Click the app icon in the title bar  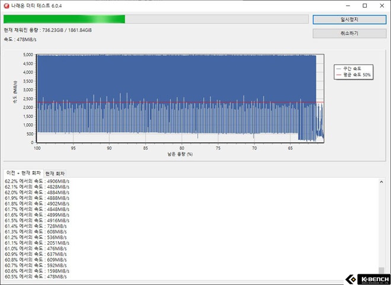[7, 5]
